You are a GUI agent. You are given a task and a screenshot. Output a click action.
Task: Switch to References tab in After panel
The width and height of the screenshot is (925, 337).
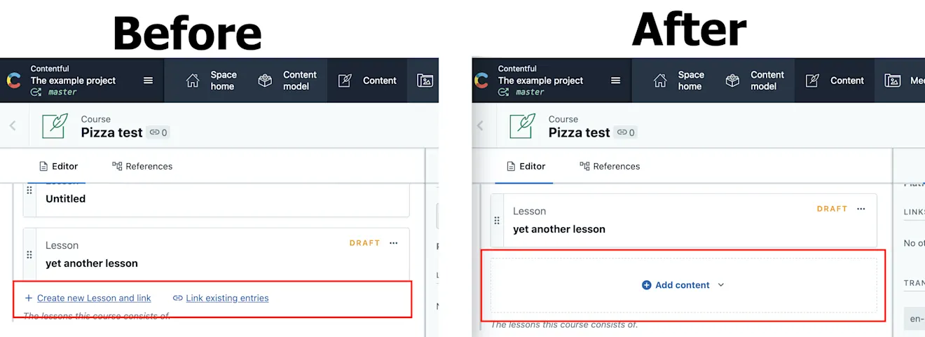610,166
